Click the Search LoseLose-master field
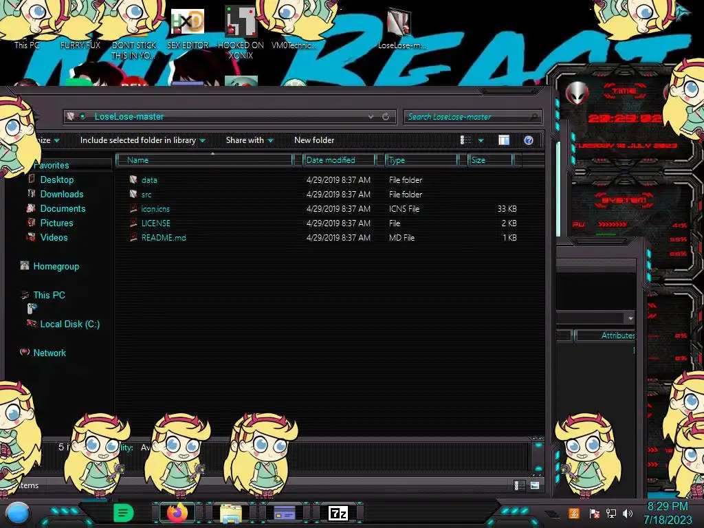The image size is (704, 528). click(472, 117)
